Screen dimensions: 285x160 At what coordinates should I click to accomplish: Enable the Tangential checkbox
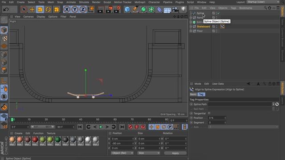(x=209, y=113)
